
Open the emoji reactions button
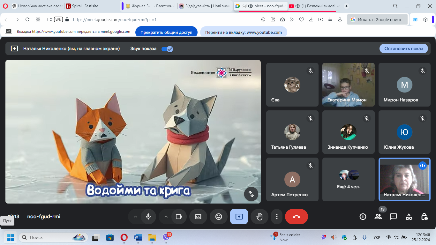(219, 217)
